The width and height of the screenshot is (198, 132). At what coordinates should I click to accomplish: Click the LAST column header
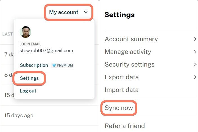7,34
